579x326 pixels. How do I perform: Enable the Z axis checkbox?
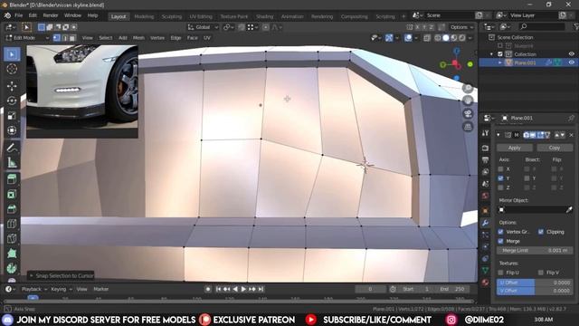click(x=500, y=187)
